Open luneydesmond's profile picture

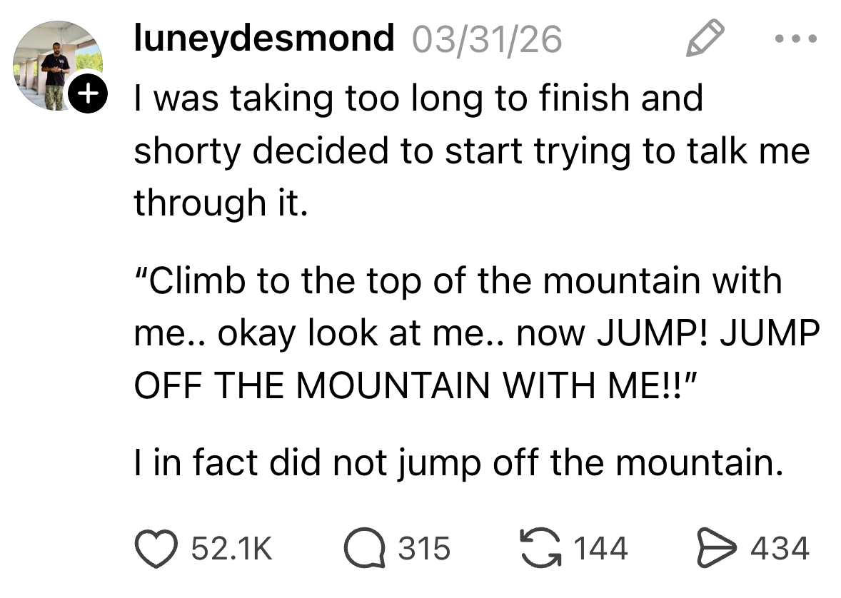tap(57, 66)
